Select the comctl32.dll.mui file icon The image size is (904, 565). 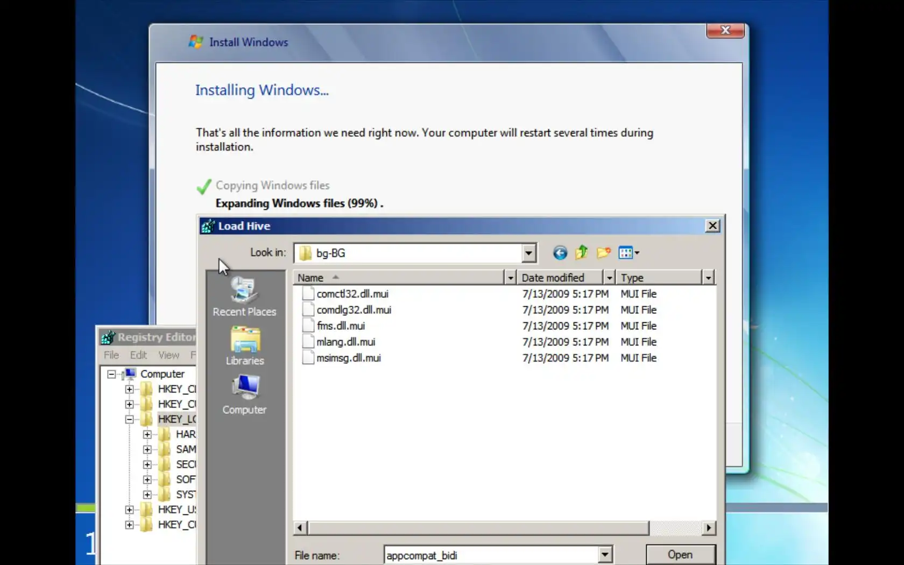coord(308,294)
